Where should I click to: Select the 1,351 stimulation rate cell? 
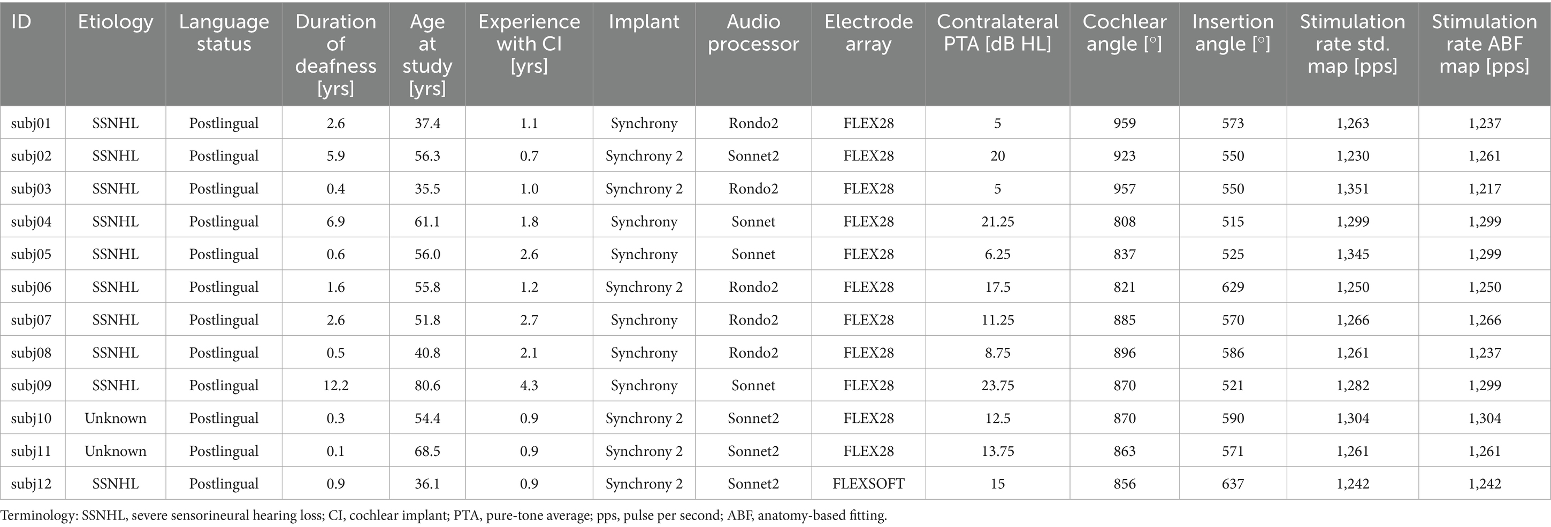pyautogui.click(x=1353, y=189)
